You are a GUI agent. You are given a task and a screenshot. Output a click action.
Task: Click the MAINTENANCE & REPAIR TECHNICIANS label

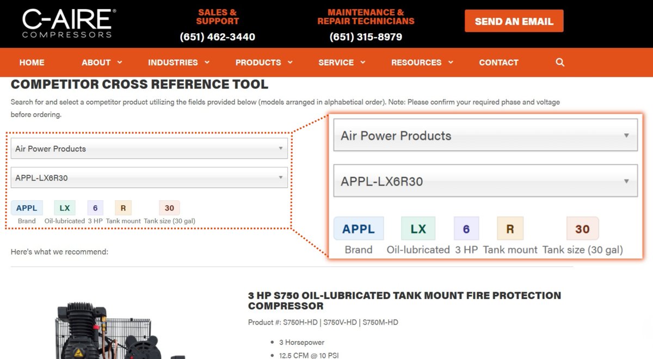366,17
